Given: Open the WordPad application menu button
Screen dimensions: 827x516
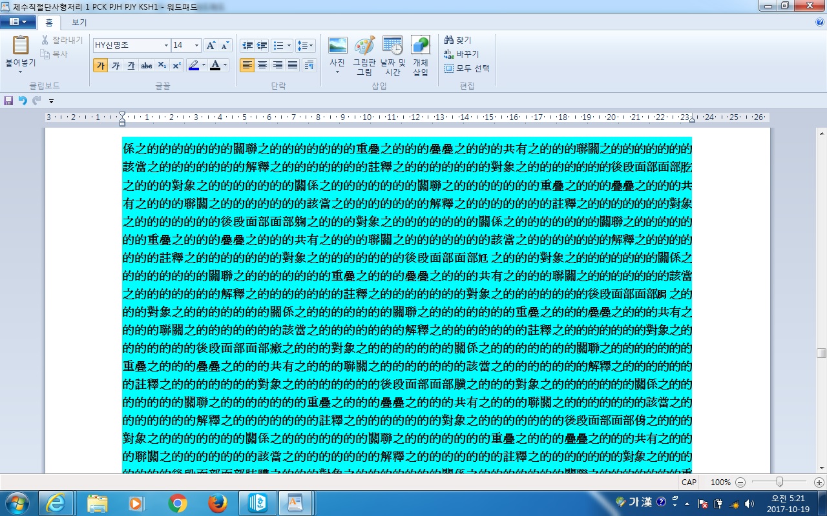Looking at the screenshot, I should click(x=18, y=23).
